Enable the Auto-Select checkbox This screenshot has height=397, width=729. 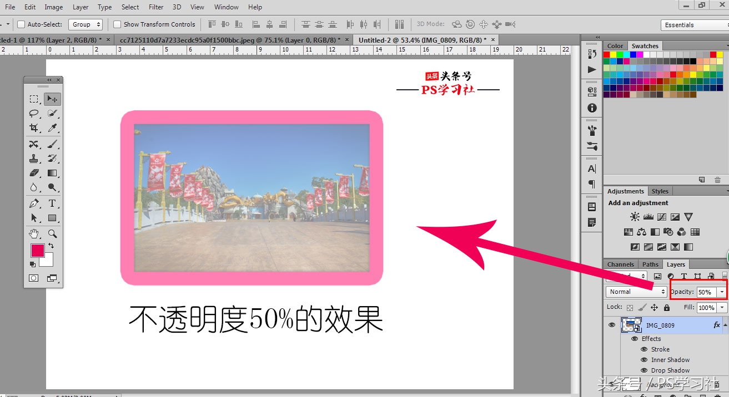21,24
